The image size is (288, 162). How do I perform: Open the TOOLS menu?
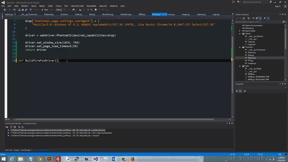tap(58, 6)
